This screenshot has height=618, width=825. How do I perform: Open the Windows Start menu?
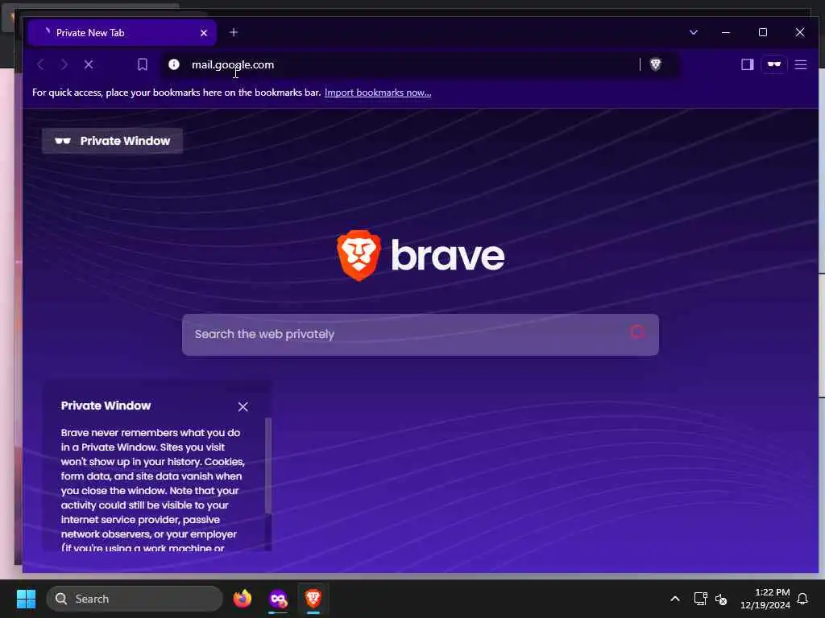26,599
